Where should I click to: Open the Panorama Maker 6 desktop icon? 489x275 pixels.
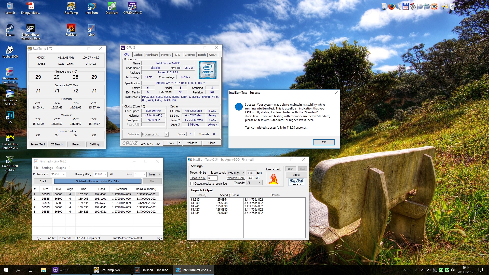pos(10,98)
